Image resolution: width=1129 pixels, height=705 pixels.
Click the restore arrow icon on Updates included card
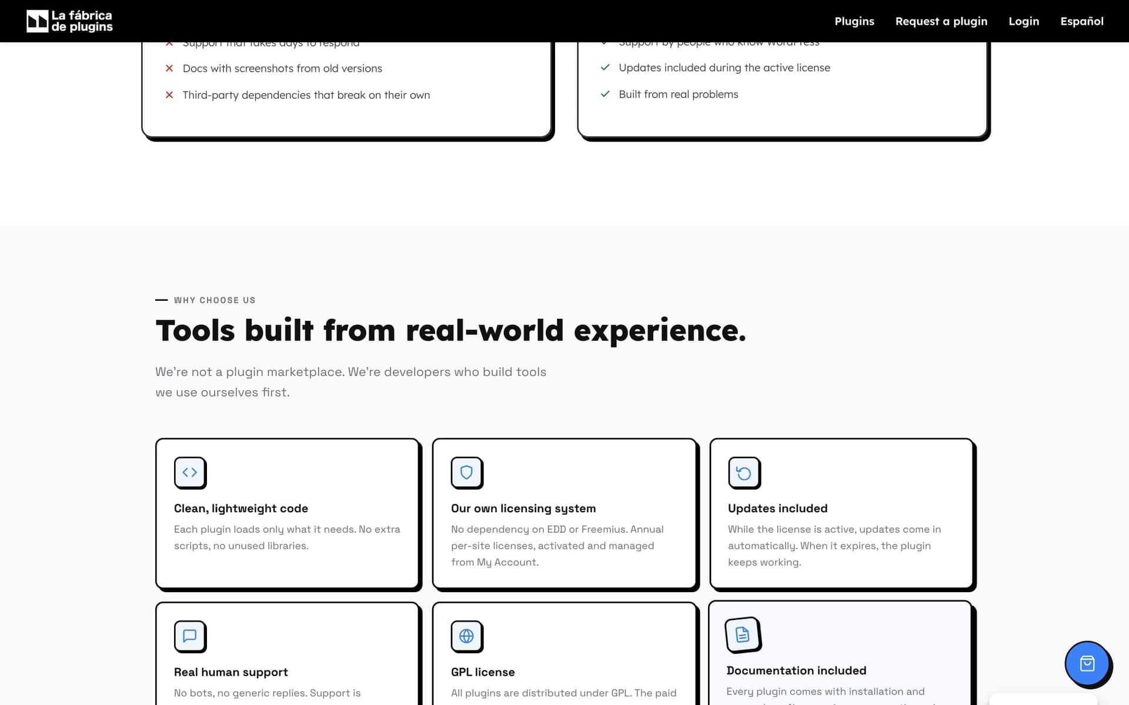tap(743, 472)
